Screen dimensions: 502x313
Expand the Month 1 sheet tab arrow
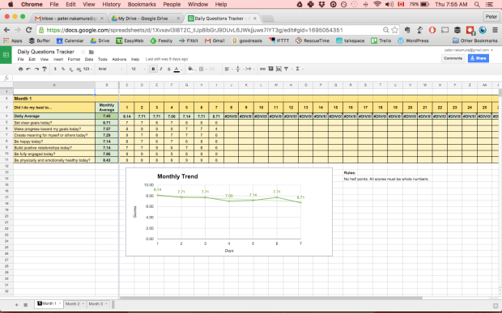click(x=60, y=303)
